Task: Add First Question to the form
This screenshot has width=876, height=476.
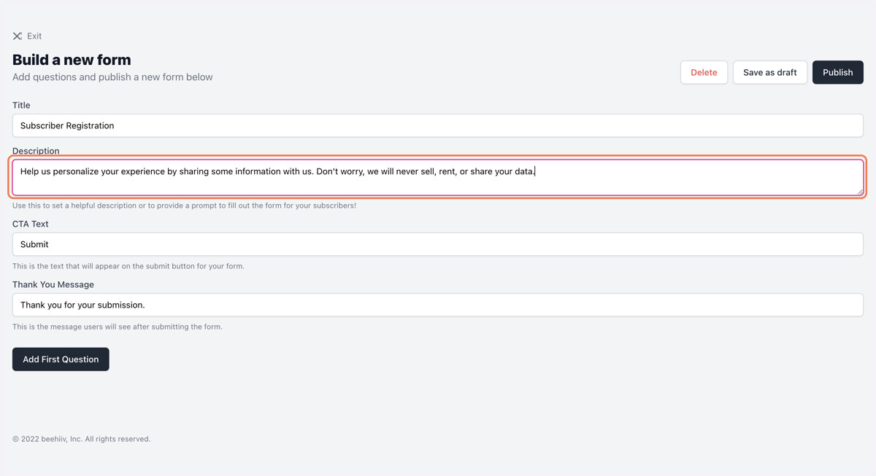Action: 61,359
